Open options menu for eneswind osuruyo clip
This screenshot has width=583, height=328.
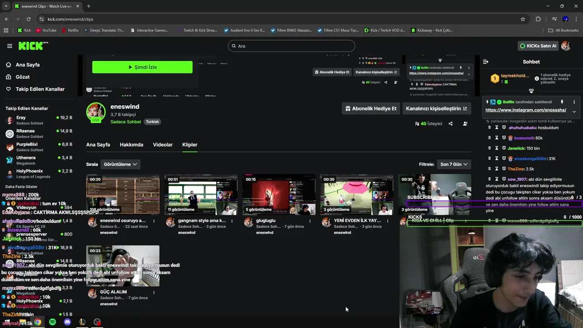(154, 221)
